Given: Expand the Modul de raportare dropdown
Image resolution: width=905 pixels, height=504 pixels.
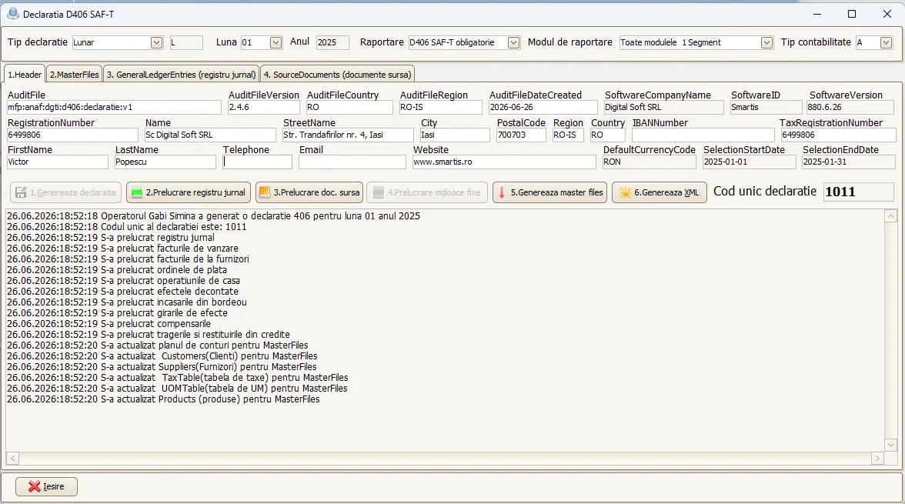Looking at the screenshot, I should coord(766,43).
